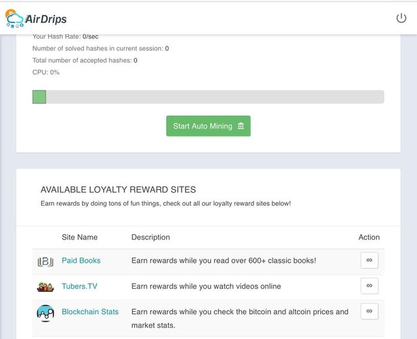The image size is (417, 339).
Task: Click the Paid Books book logo icon
Action: [45, 262]
